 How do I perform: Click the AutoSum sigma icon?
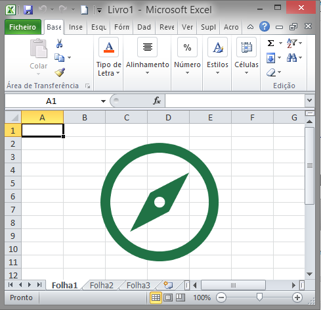click(x=270, y=43)
